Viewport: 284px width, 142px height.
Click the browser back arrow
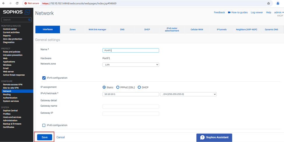(x=3, y=3)
